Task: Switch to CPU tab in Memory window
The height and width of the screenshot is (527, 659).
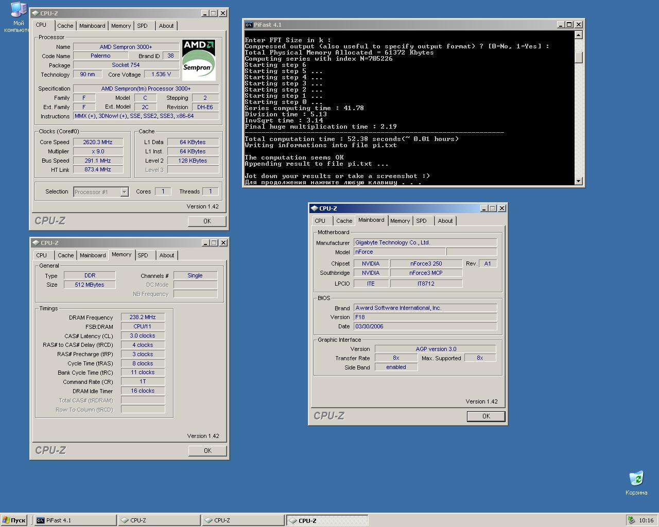Action: pos(42,255)
